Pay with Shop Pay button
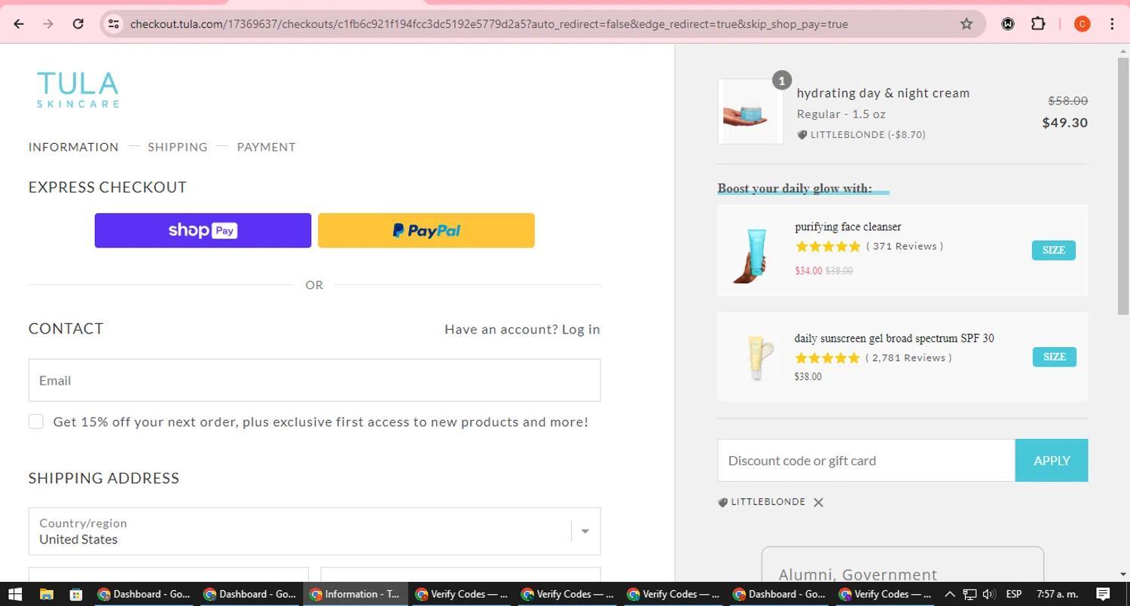 pyautogui.click(x=203, y=230)
